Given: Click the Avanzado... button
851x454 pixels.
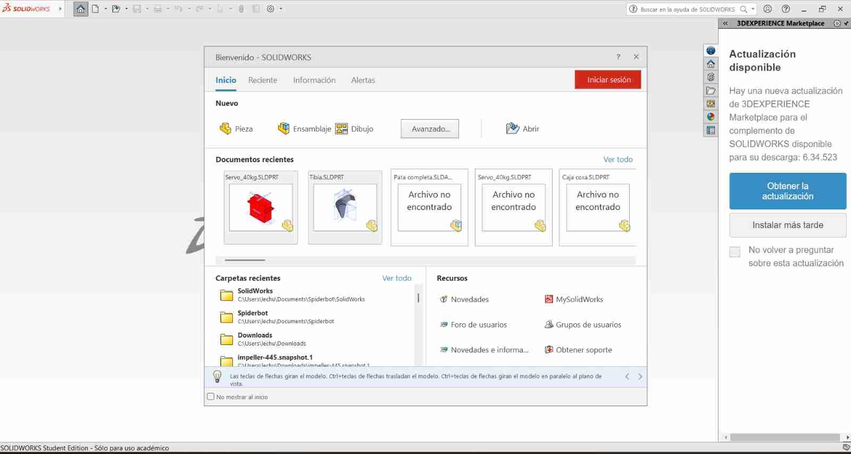Looking at the screenshot, I should [x=430, y=129].
